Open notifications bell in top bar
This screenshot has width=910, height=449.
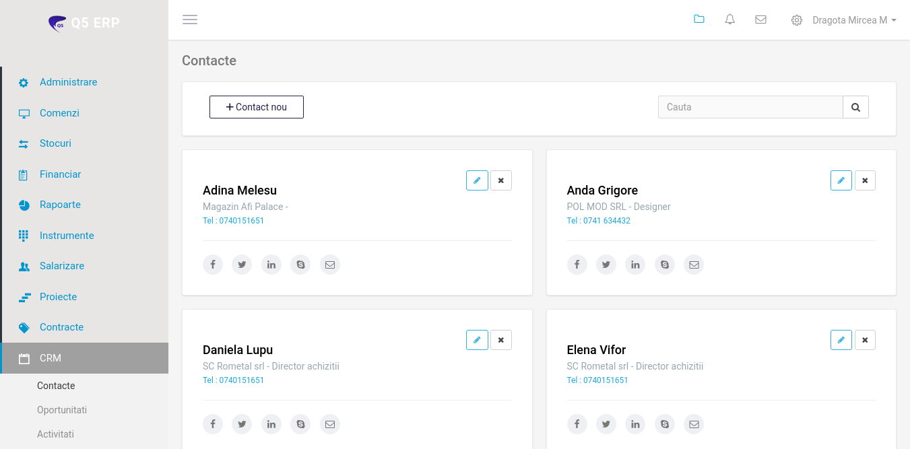click(x=729, y=20)
